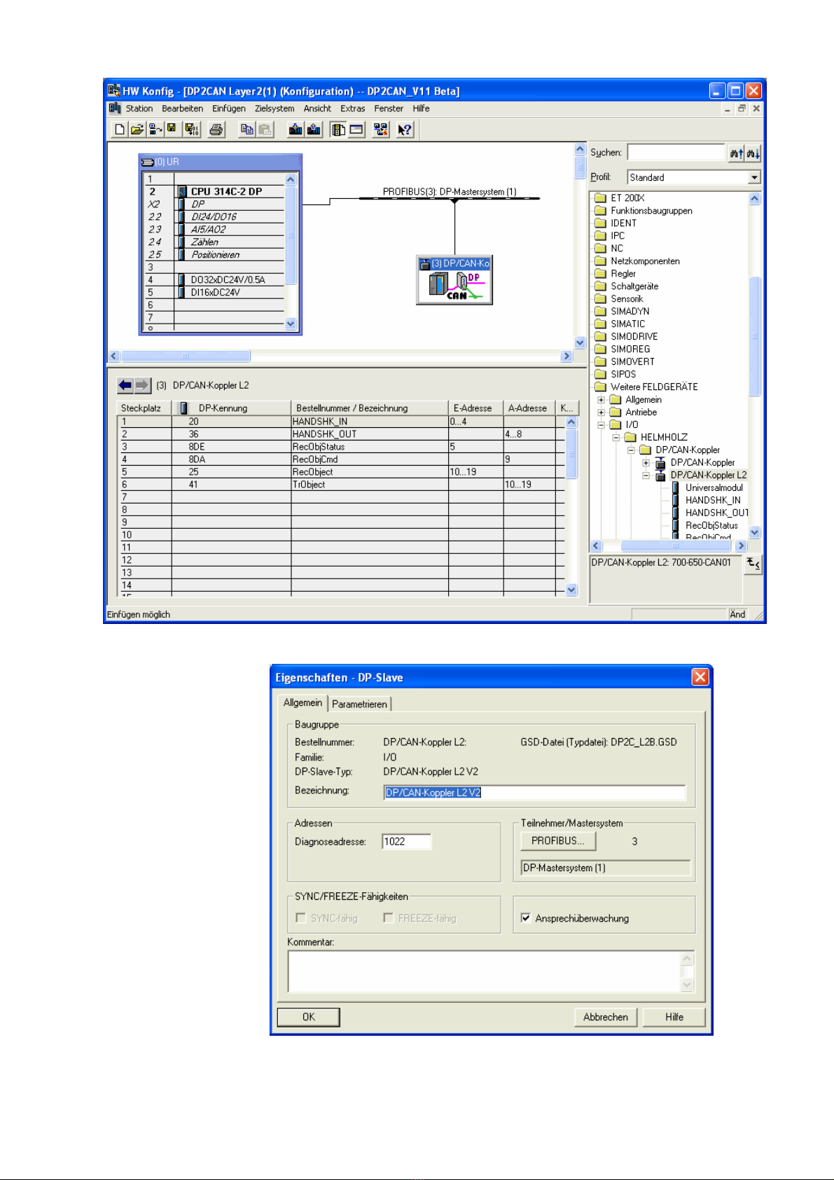Screen dimensions: 834x1180
Task: Click the Save floppy disk toolbar icon
Action: coord(172,130)
